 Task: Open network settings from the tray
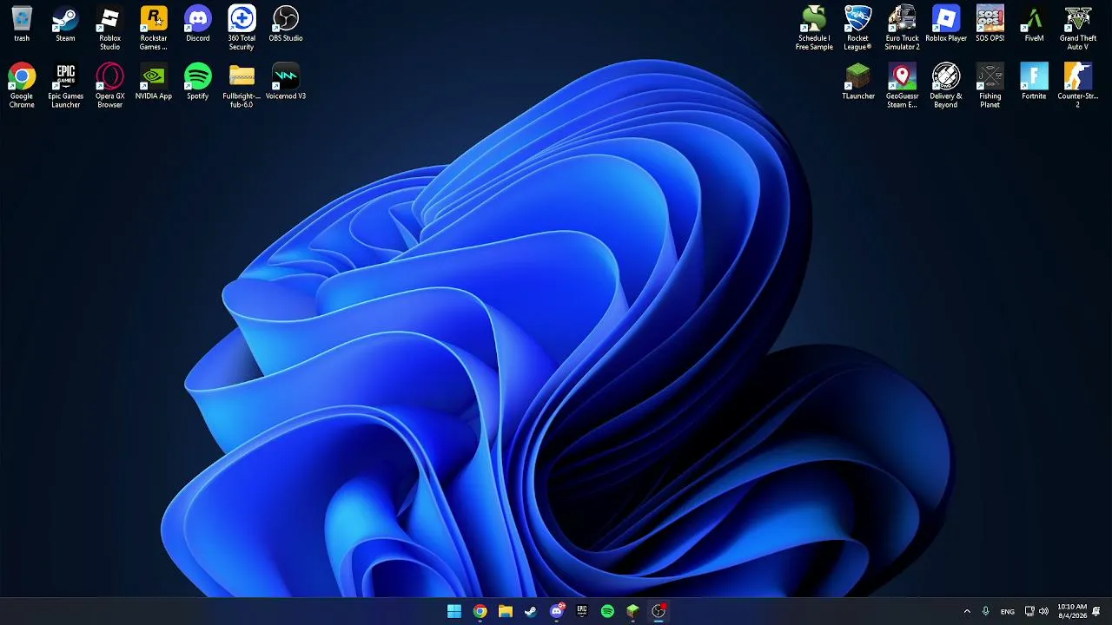(x=1029, y=611)
